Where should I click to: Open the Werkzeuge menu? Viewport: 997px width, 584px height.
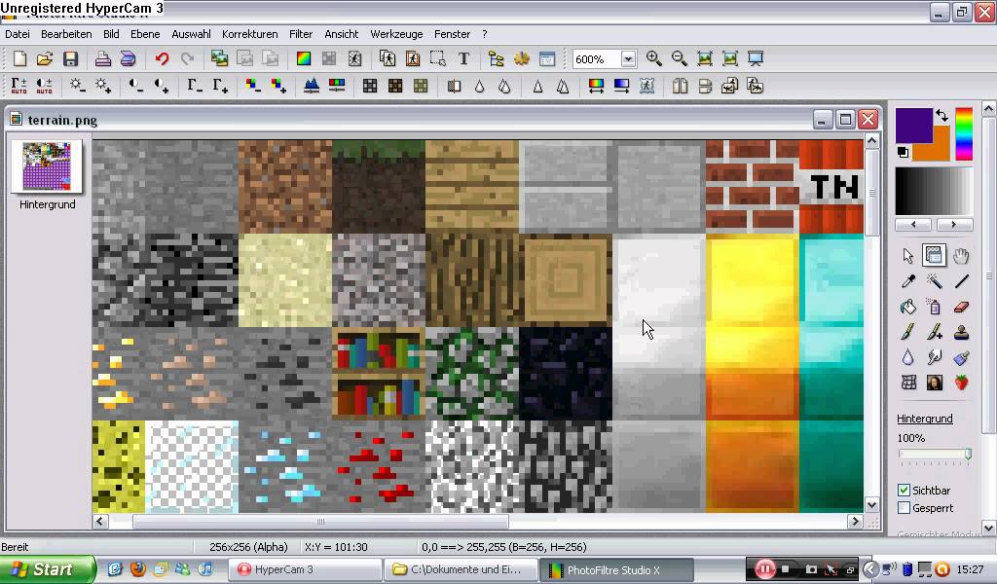click(396, 34)
